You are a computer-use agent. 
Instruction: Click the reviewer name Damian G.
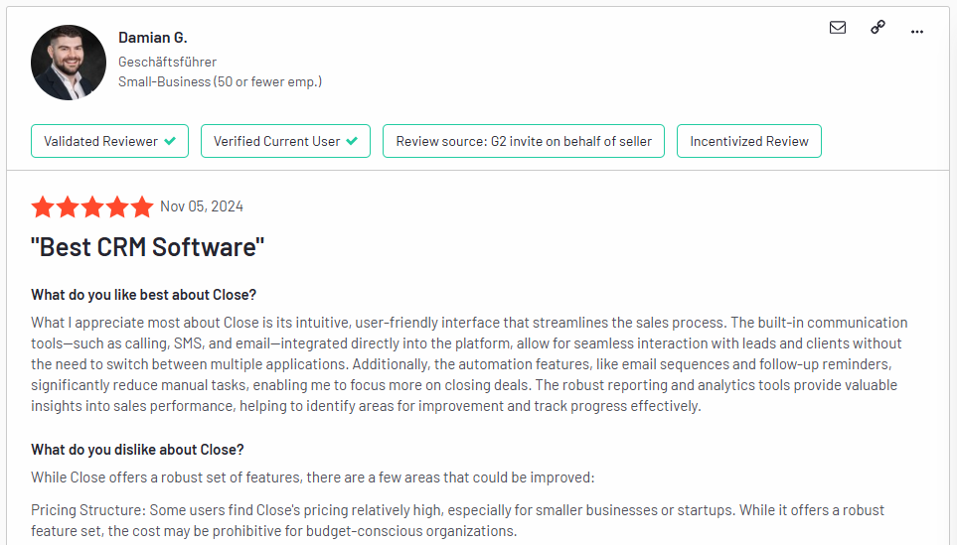point(153,38)
